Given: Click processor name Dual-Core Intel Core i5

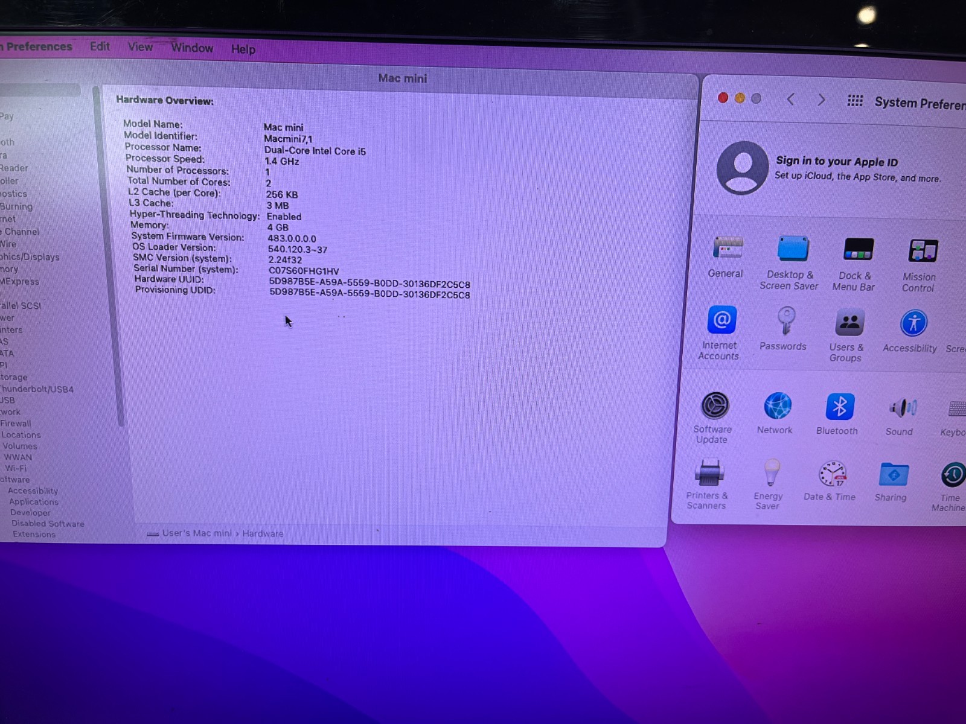Looking at the screenshot, I should click(x=315, y=151).
